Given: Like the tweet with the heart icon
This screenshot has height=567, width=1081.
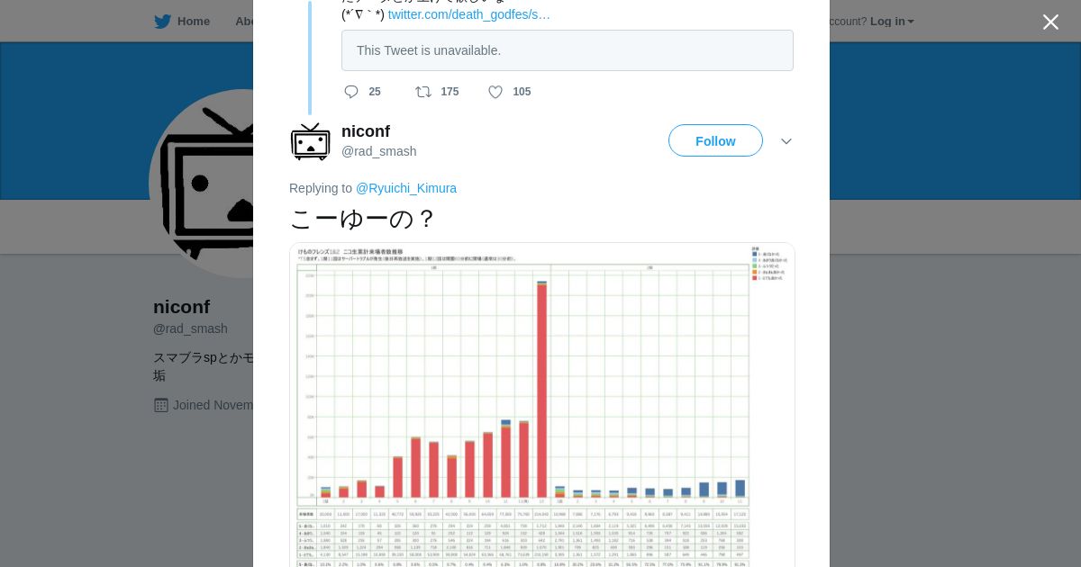Looking at the screenshot, I should click(x=495, y=92).
